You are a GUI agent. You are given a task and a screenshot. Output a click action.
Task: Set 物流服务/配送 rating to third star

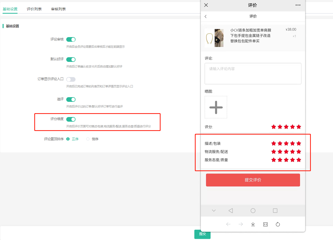coord(286,152)
